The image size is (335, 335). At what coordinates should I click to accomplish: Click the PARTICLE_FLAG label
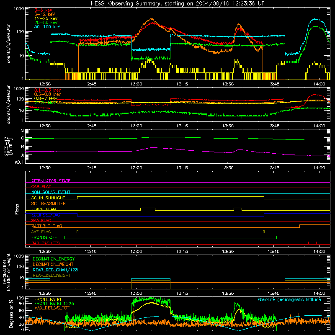coord(47,226)
